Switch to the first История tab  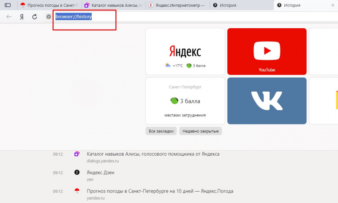(x=241, y=5)
